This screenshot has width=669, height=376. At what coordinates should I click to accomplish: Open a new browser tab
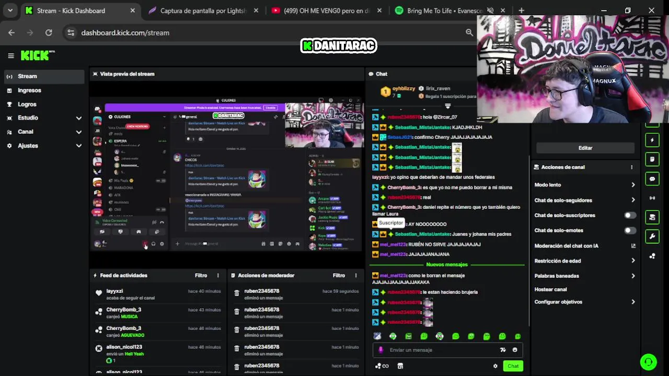click(521, 10)
